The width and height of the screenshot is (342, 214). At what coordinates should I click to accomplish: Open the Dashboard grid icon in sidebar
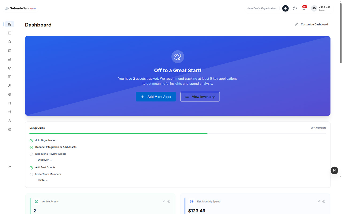pyautogui.click(x=9, y=24)
